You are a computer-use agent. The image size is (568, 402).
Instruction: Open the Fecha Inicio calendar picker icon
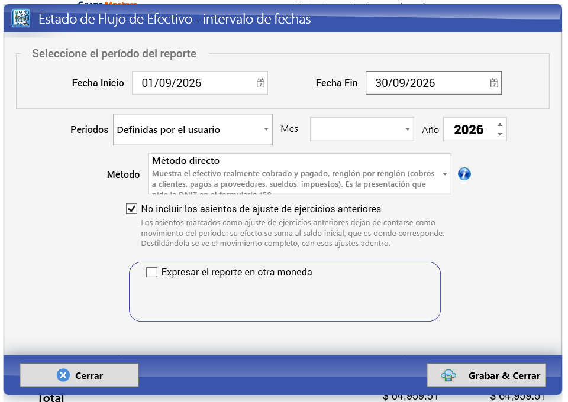click(260, 83)
